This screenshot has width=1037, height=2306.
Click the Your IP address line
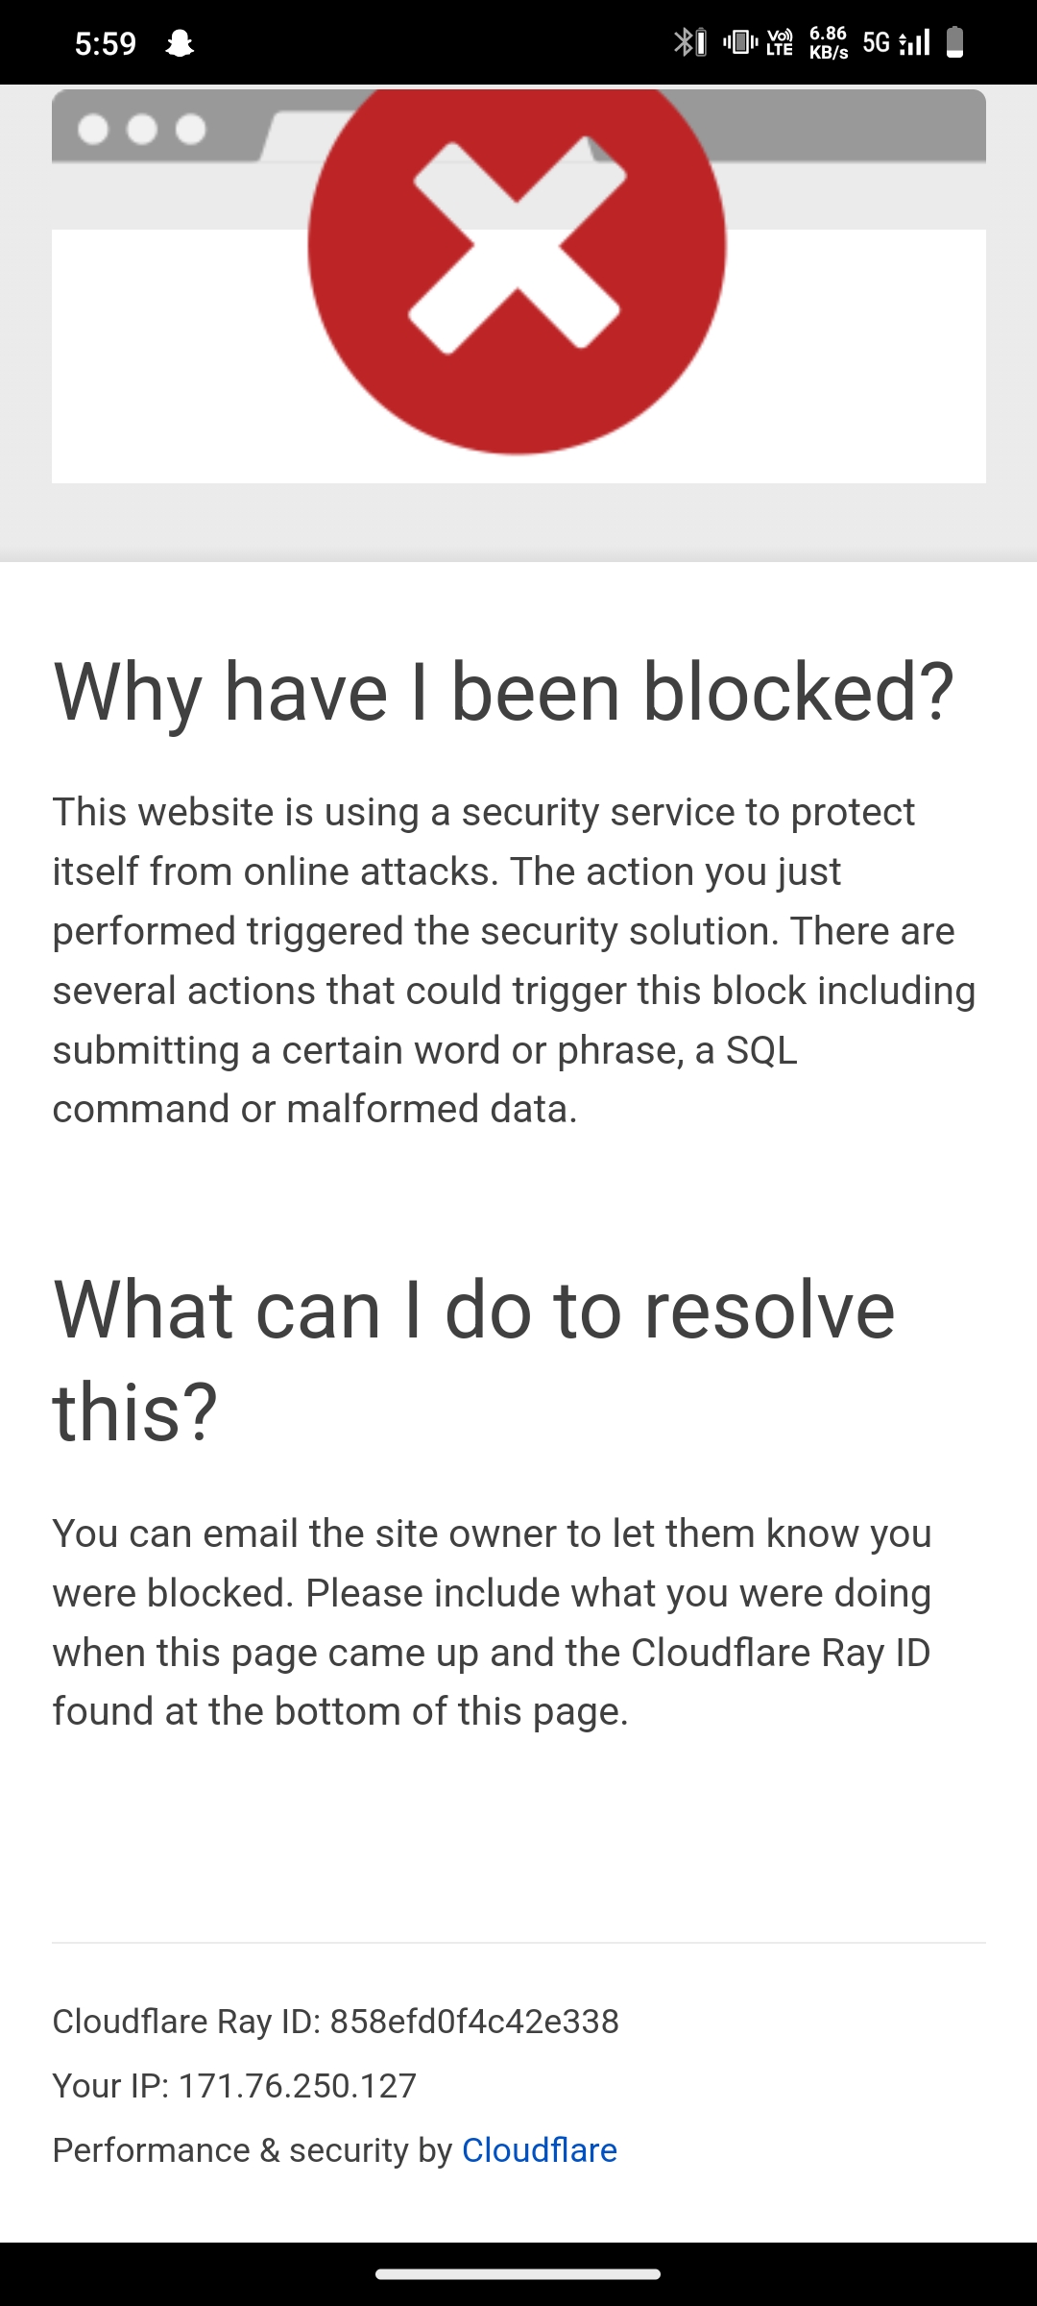tap(234, 2086)
